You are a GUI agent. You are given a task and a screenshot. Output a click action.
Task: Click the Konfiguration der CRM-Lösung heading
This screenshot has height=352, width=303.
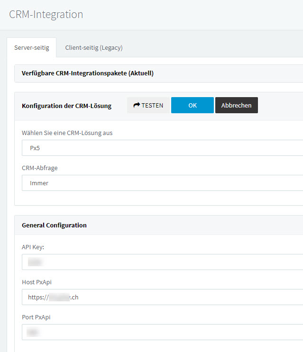coord(66,106)
